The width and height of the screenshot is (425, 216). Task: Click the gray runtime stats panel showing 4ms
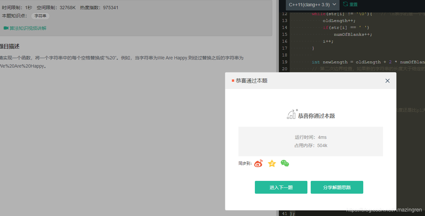[x=310, y=141]
